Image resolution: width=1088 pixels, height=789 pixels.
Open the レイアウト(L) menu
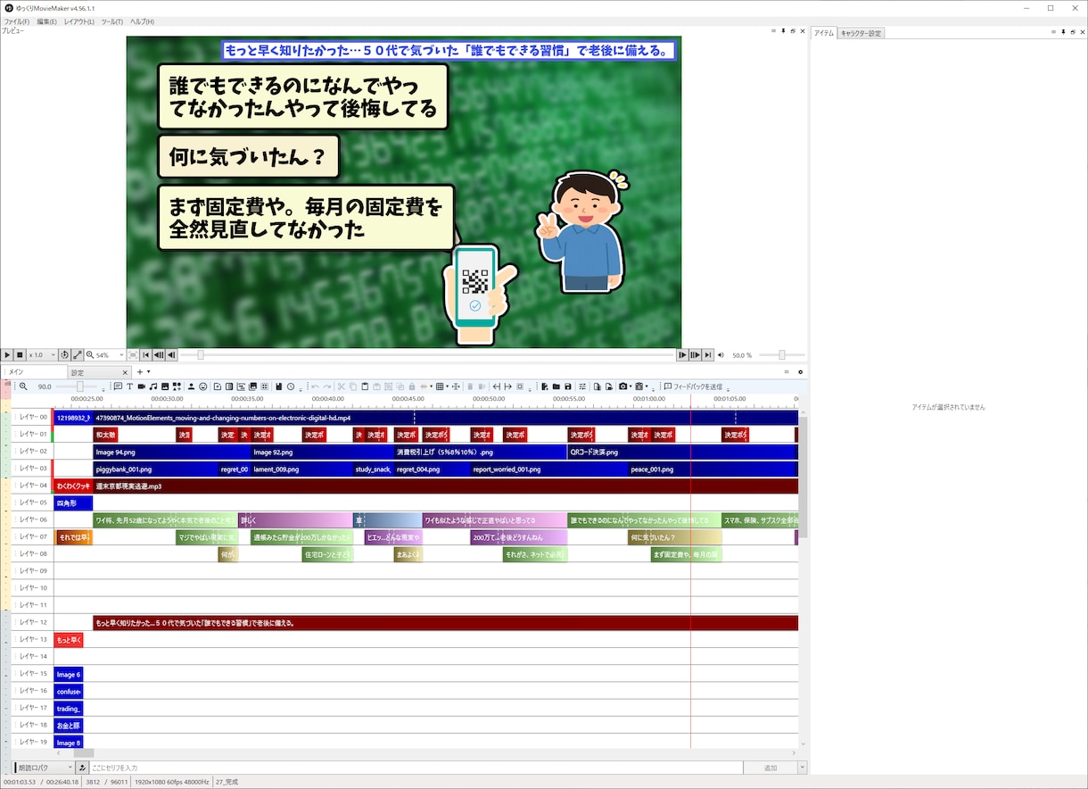pos(79,21)
